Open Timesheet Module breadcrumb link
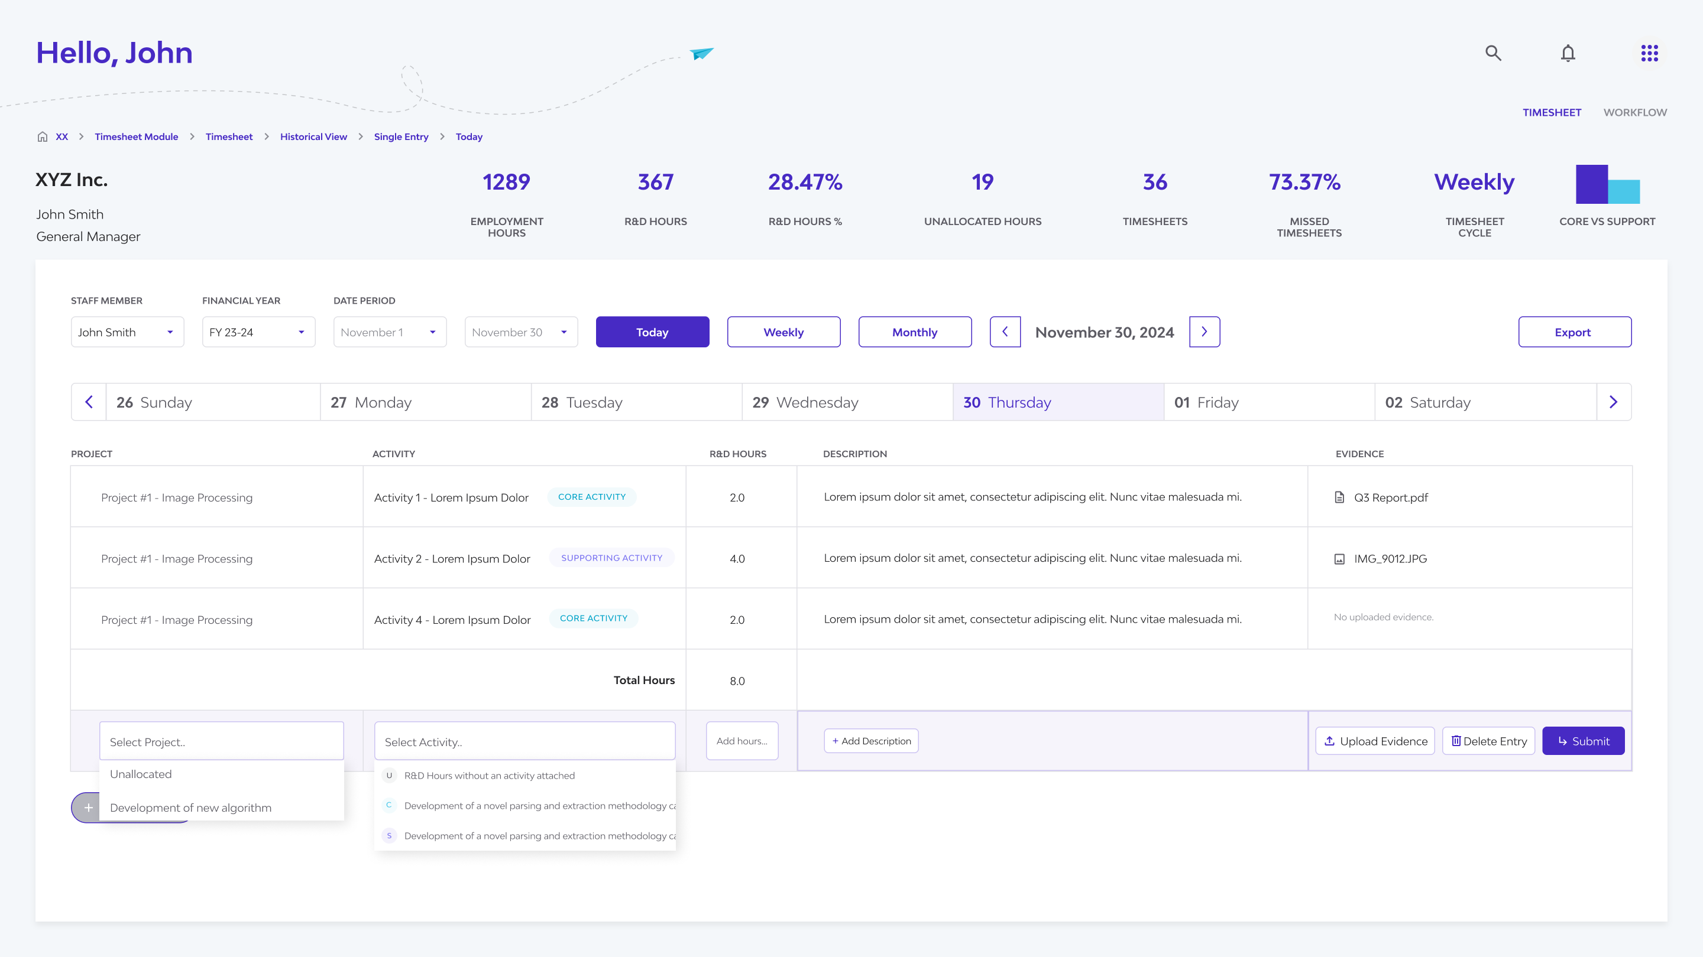 tap(136, 136)
